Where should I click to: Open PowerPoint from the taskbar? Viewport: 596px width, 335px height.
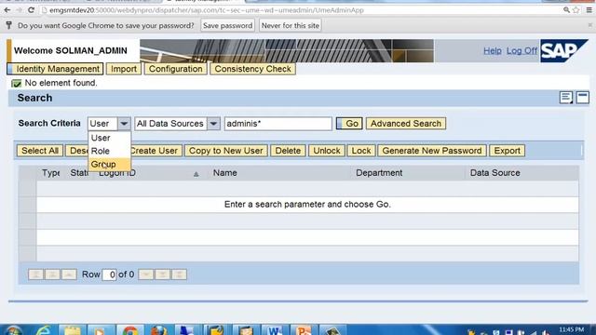[304, 330]
